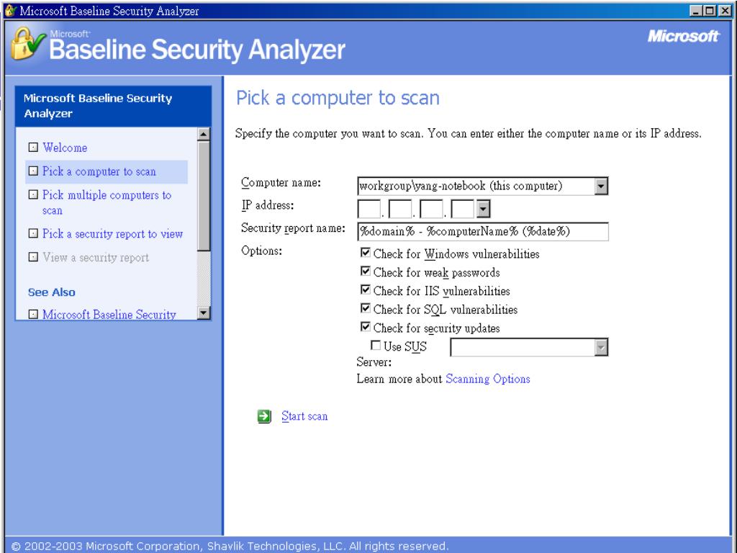Close the Baseline Security Analyzer window
This screenshot has width=737, height=553.
pos(724,10)
